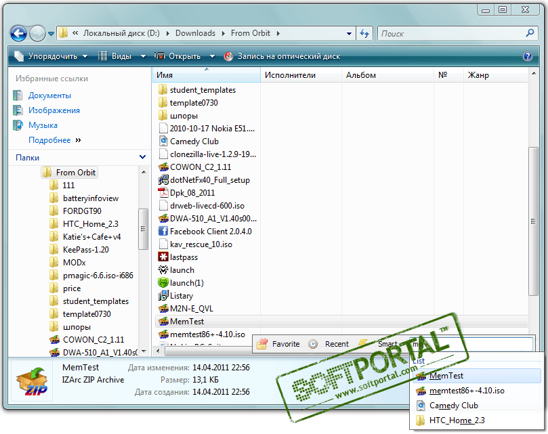The image size is (548, 434).
Task: Select Camedy Club file in file list
Action: click(194, 142)
